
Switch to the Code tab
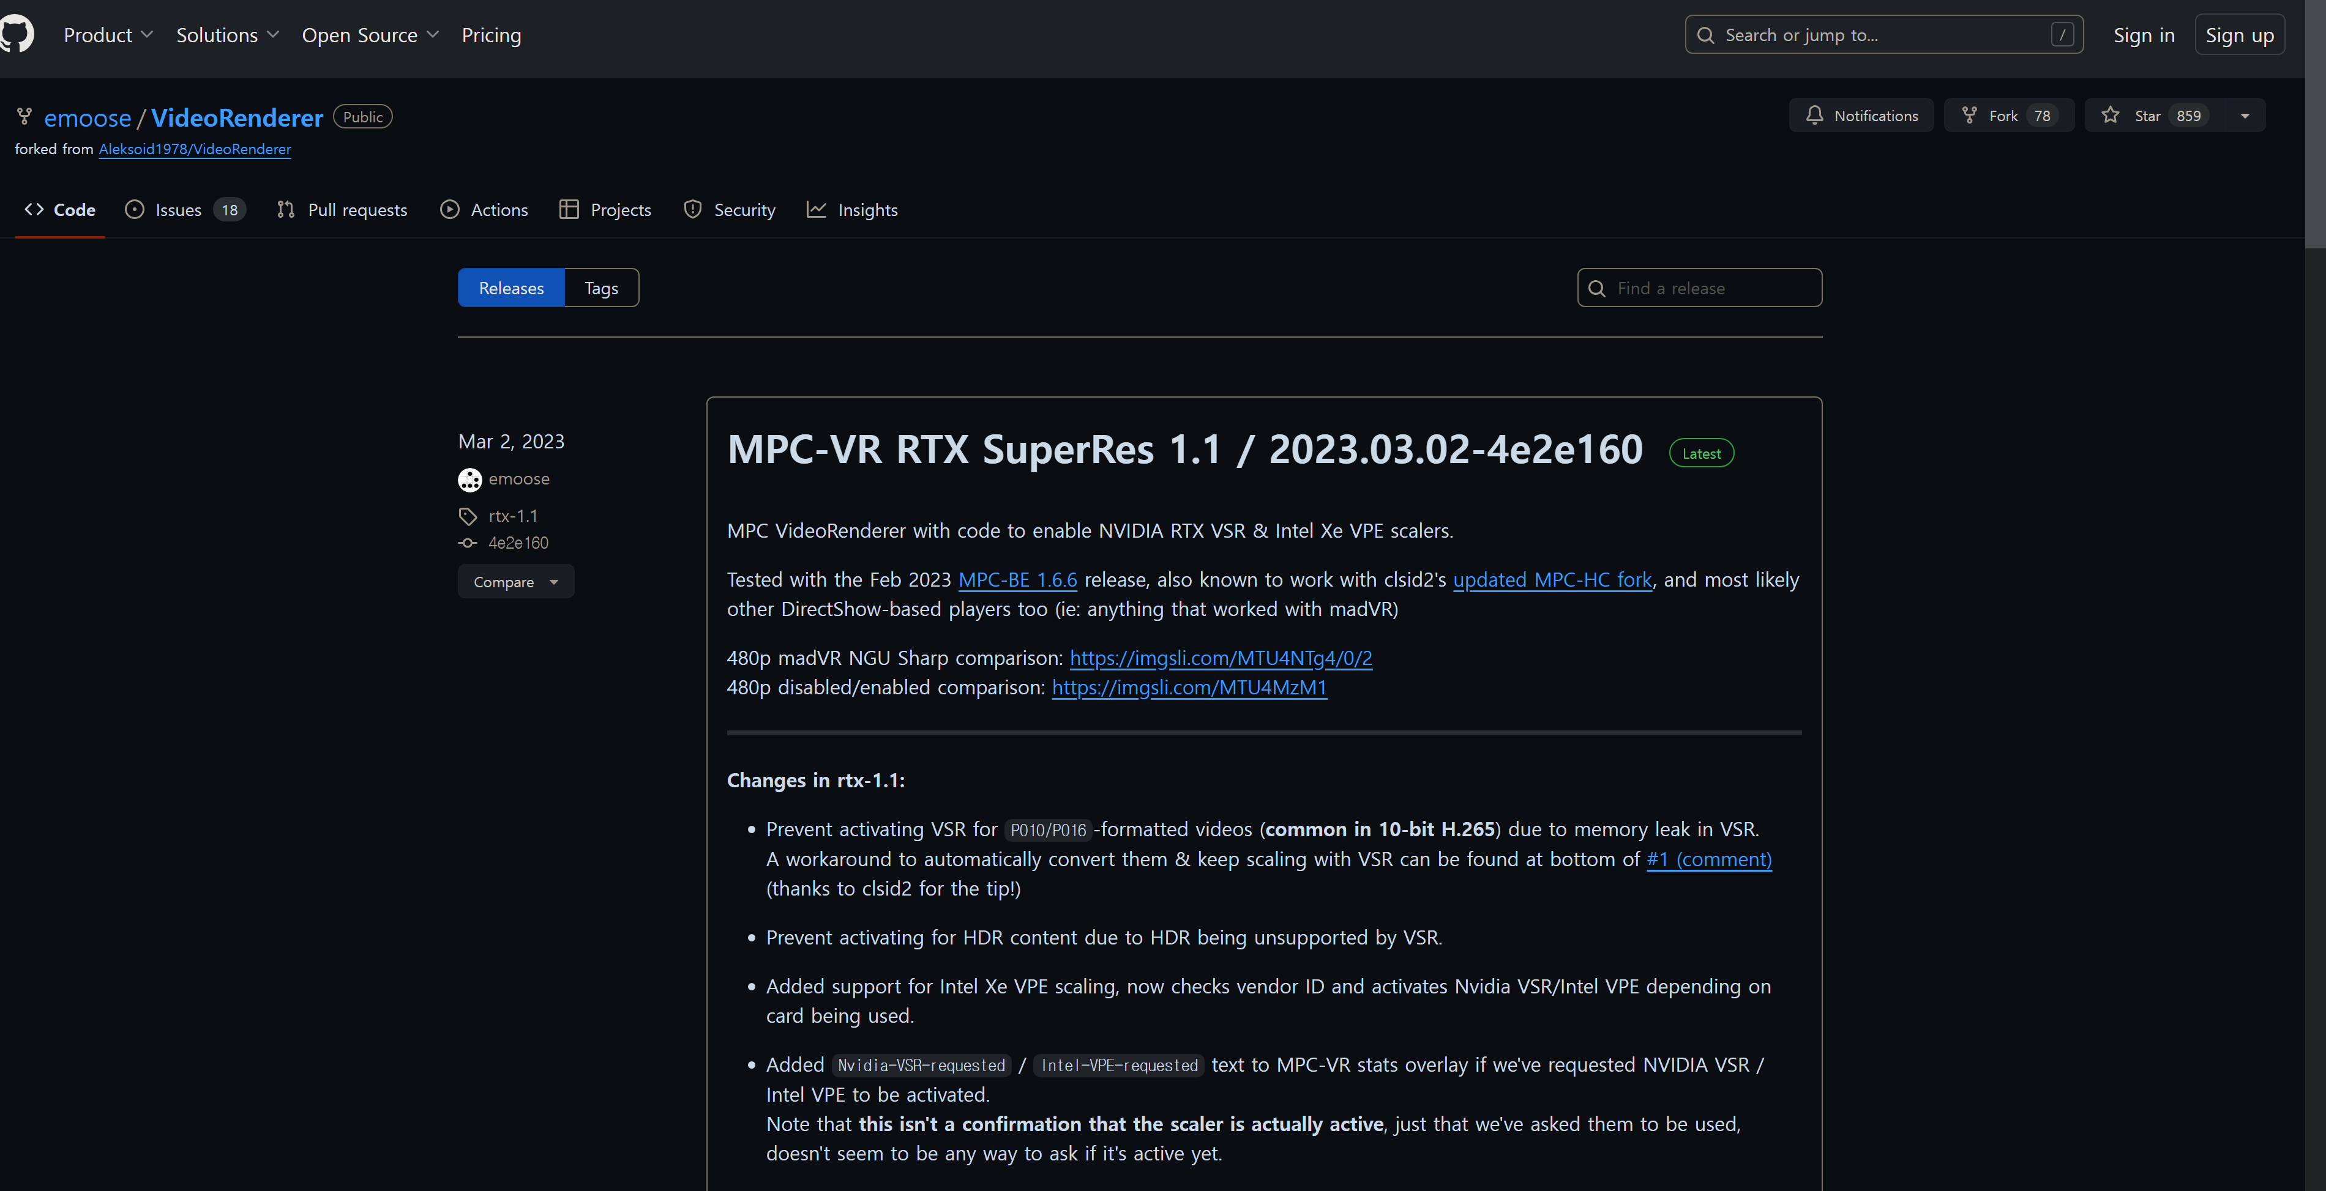point(59,209)
